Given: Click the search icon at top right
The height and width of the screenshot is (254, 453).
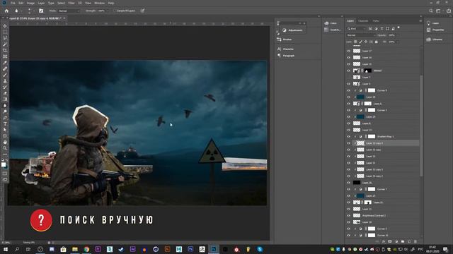Looking at the screenshot, I should pos(431,11).
